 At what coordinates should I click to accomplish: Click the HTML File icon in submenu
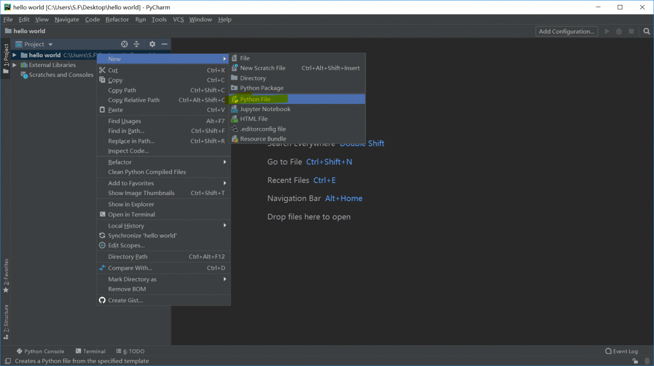tap(234, 119)
